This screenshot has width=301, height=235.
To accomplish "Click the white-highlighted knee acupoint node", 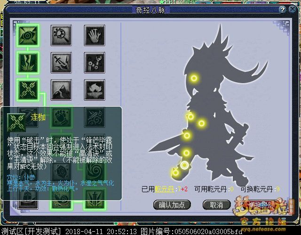I will 184,165.
